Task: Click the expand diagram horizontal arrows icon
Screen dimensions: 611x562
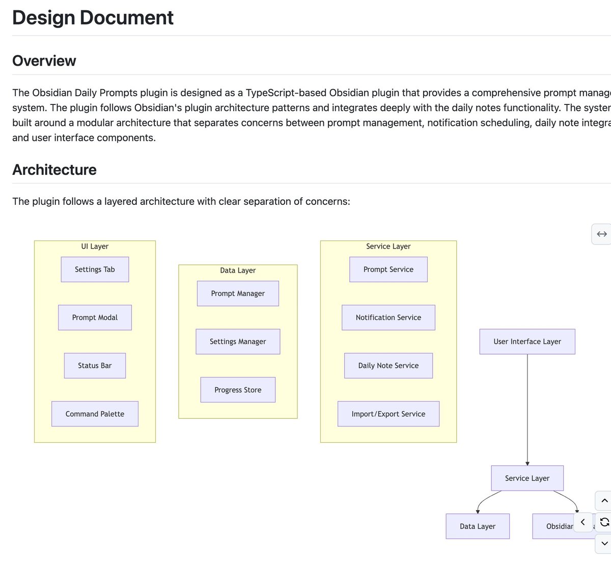Action: pos(601,234)
